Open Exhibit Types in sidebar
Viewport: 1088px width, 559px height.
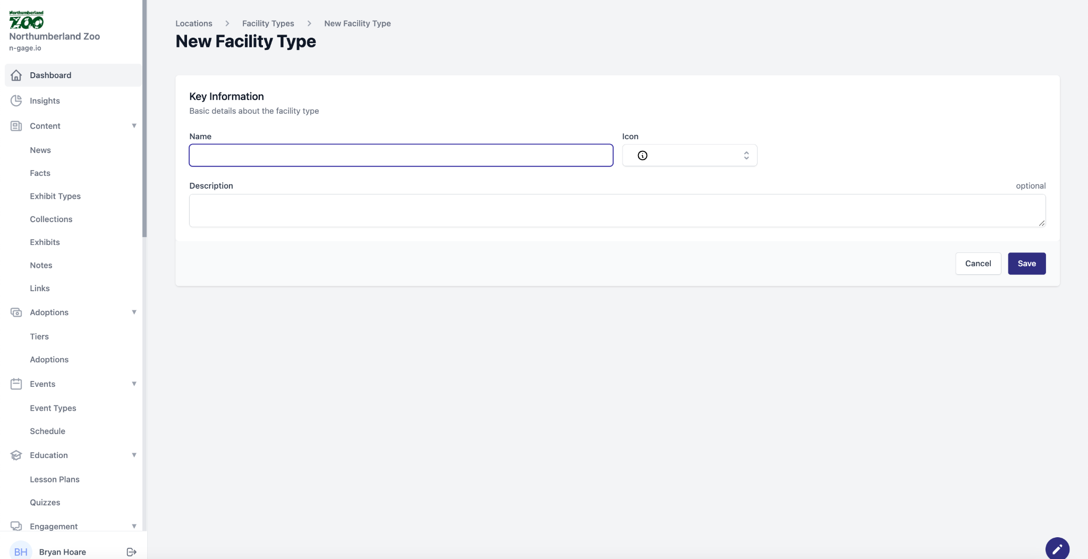pyautogui.click(x=55, y=196)
